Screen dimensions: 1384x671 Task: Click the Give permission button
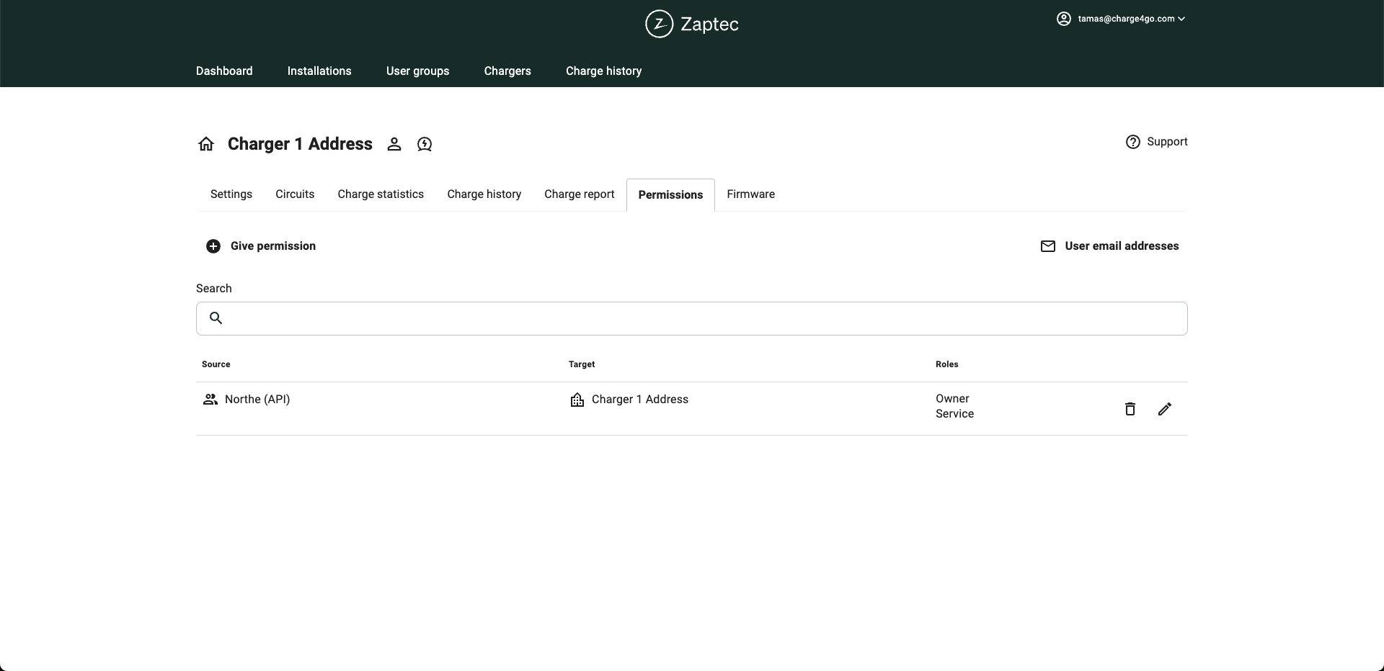pos(261,246)
